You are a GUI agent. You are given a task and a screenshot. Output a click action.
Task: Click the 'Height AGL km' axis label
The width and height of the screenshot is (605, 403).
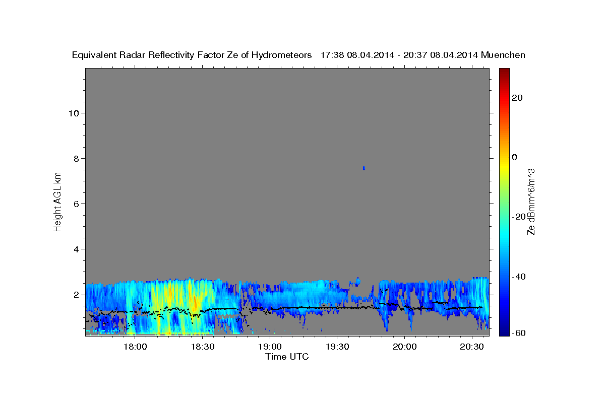(58, 201)
